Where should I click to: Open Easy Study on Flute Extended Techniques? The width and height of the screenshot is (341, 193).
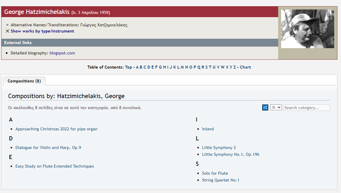55,166
